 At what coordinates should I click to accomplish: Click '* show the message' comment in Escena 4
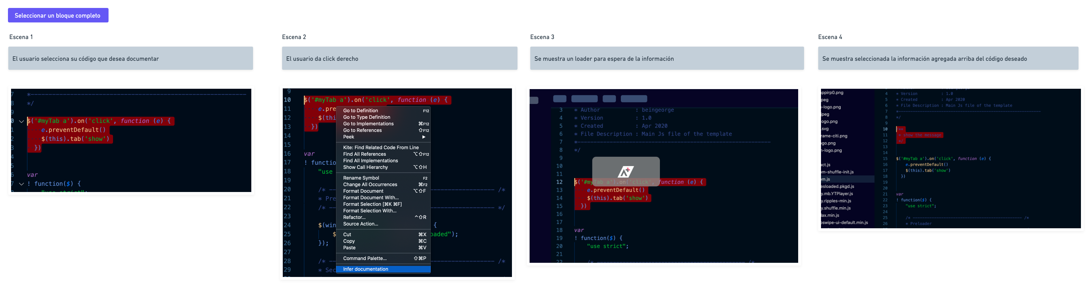pos(920,135)
